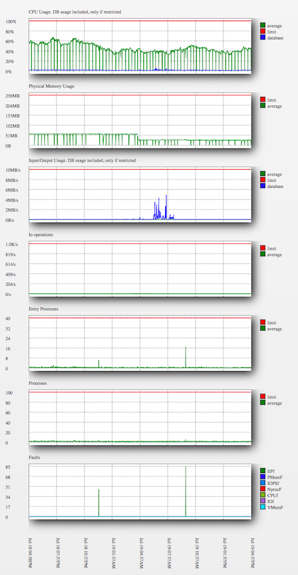Image resolution: width=298 pixels, height=575 pixels.
Task: Click the tallest blue database spike in Input/Output chart
Action: click(166, 207)
